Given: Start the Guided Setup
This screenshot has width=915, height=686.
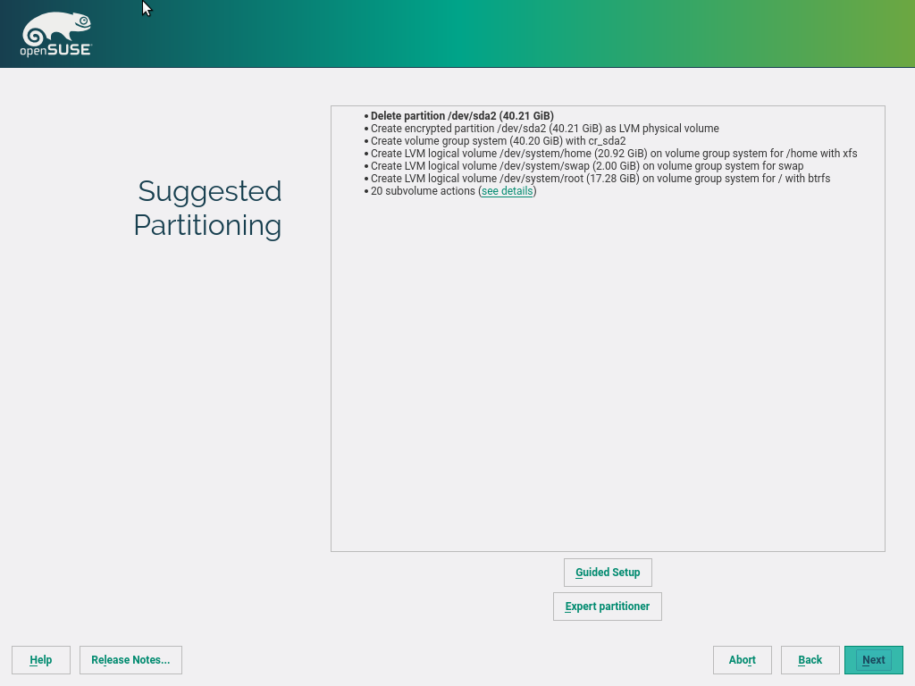Looking at the screenshot, I should pos(608,573).
